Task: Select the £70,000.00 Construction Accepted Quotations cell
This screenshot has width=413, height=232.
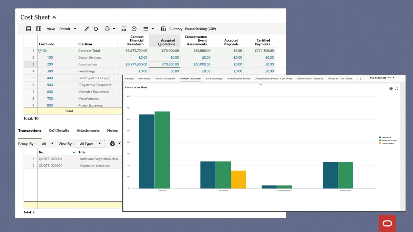Action: [164, 64]
